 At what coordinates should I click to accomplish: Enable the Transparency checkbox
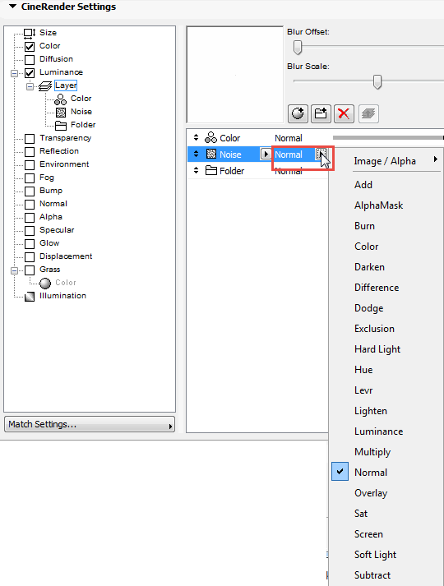point(30,139)
